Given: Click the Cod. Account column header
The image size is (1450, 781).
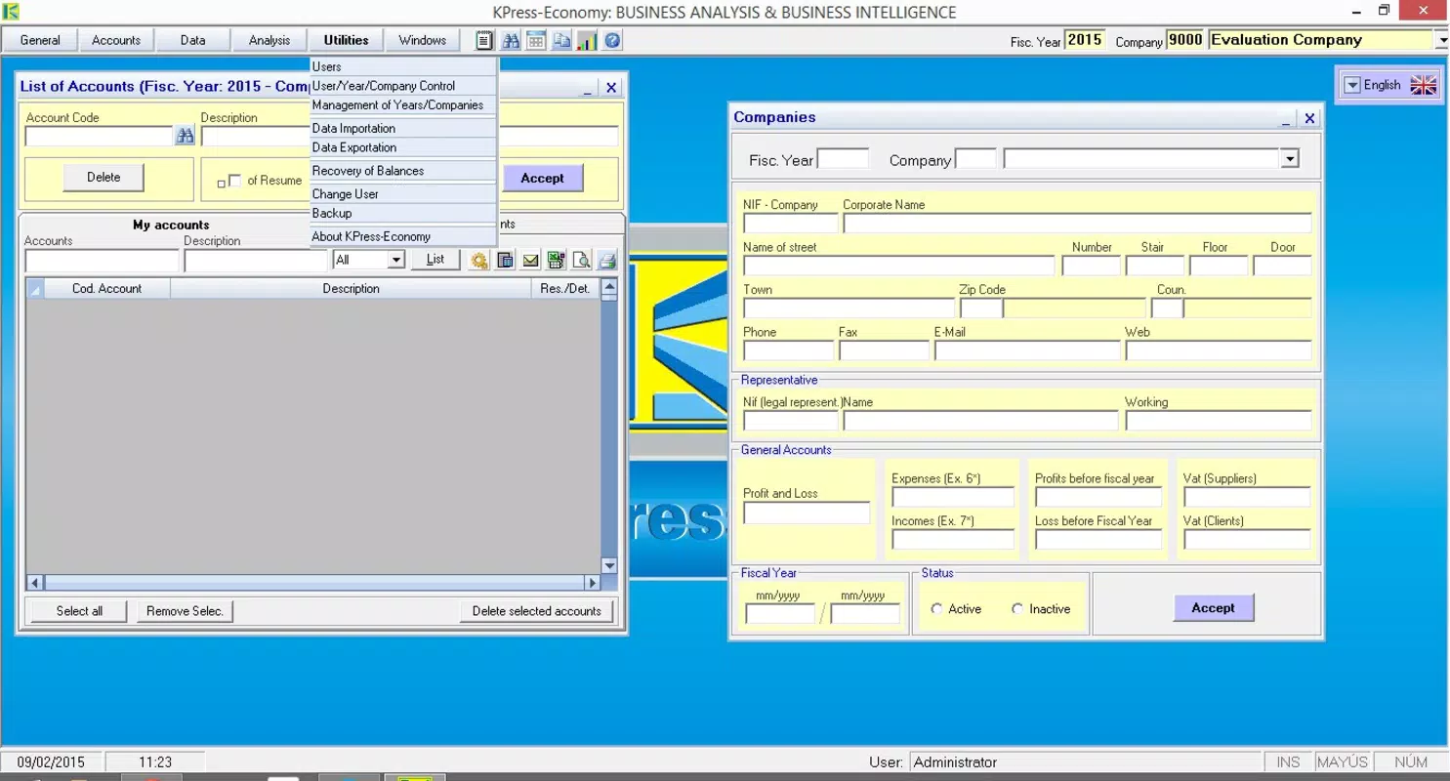Looking at the screenshot, I should (x=107, y=289).
